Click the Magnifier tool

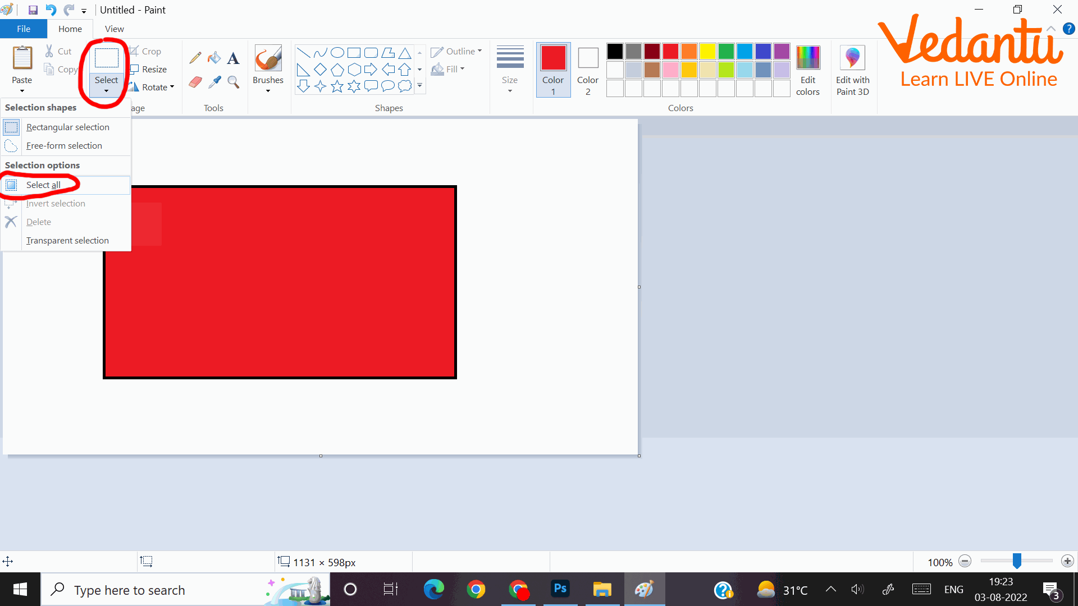coord(233,82)
